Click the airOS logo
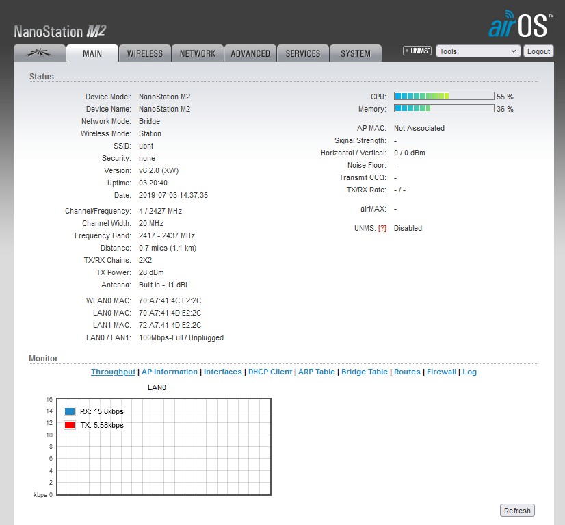The height and width of the screenshot is (525, 565). 521,25
